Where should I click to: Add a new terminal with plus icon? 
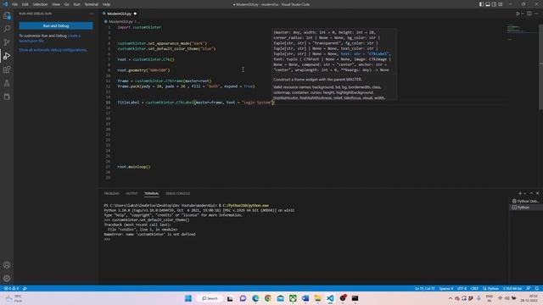[519, 193]
